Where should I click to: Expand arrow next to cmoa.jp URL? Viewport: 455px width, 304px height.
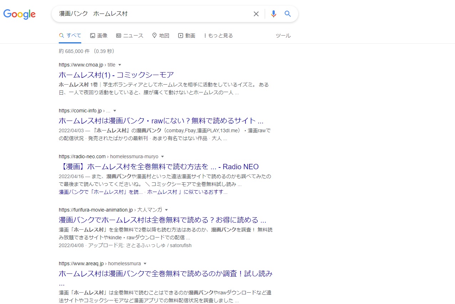120,65
